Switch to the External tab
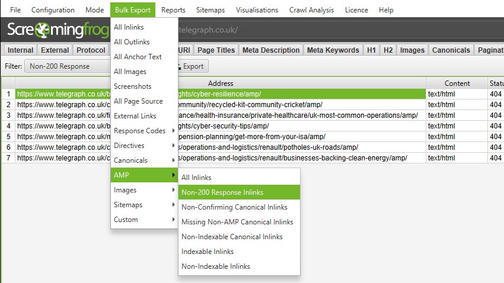Viewport: 504px width, 283px height. pyautogui.click(x=55, y=50)
